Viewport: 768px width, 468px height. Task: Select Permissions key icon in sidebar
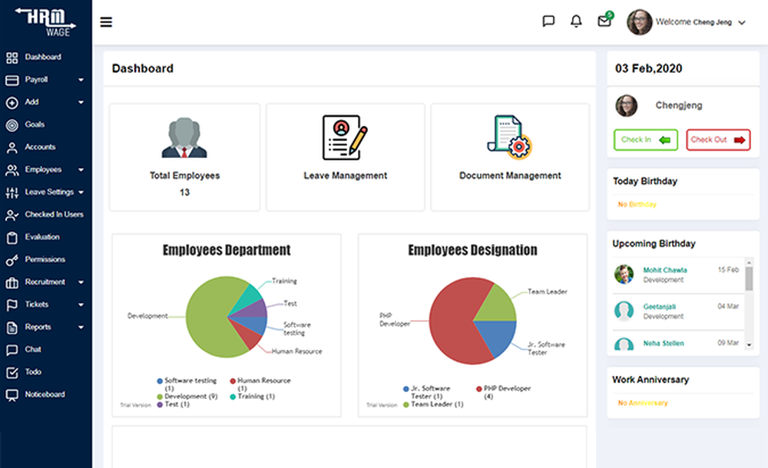(x=12, y=260)
